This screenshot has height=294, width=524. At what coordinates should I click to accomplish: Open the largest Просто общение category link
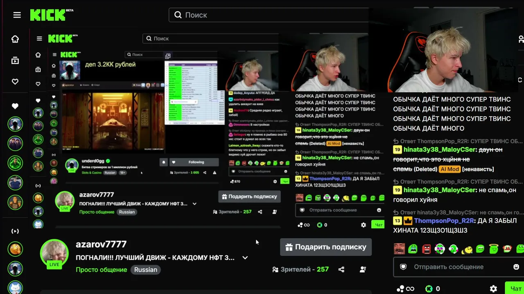(102, 269)
